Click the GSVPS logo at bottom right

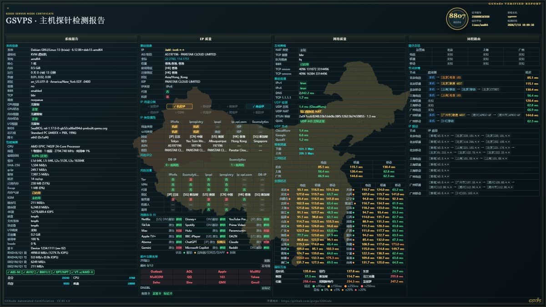pyautogui.click(x=535, y=301)
